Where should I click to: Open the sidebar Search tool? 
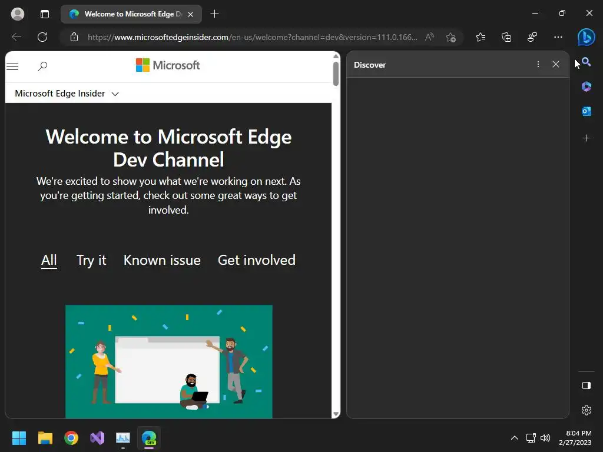click(586, 62)
